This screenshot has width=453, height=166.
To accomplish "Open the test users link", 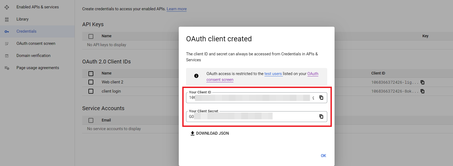I will [273, 74].
